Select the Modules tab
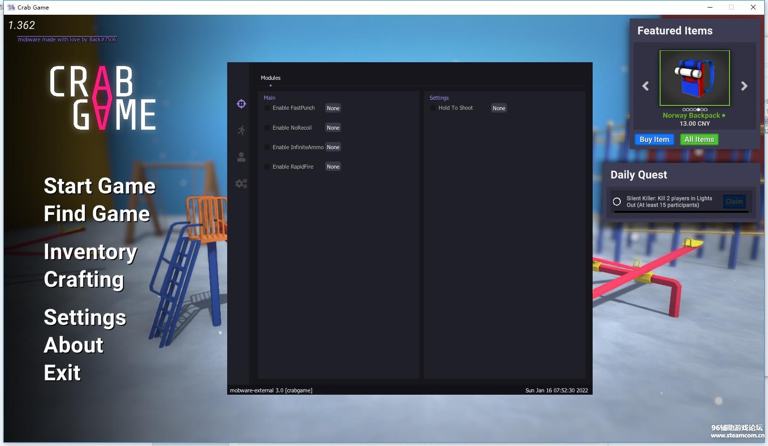768x446 pixels. (270, 78)
